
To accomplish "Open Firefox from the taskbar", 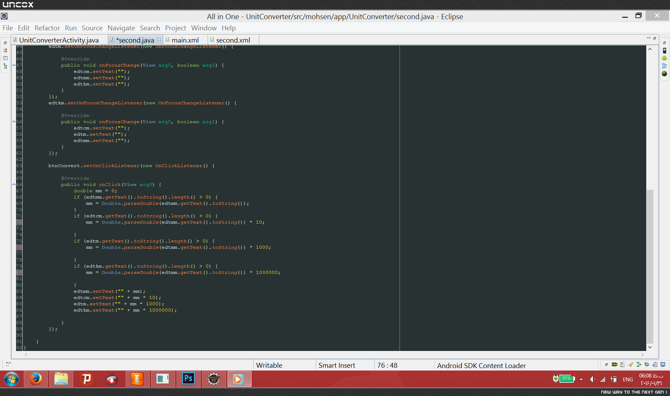I will click(x=36, y=379).
